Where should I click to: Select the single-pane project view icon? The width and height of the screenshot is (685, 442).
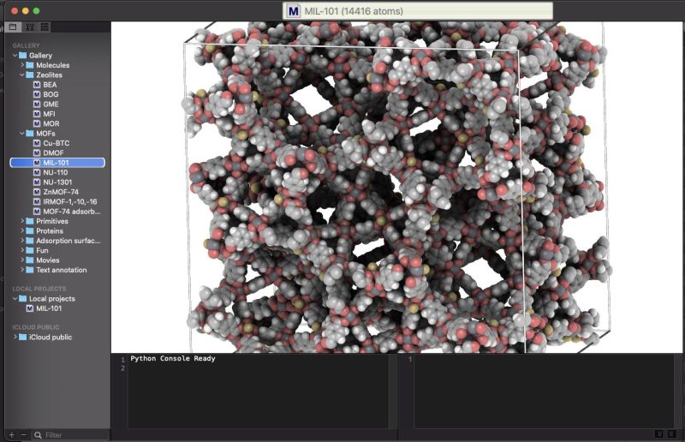(x=13, y=27)
